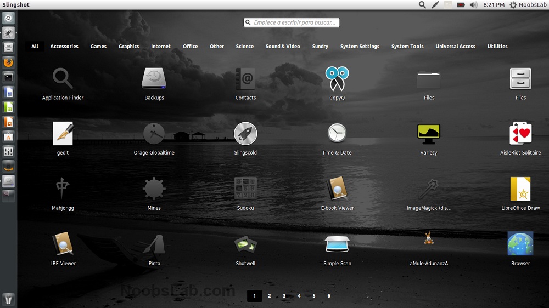Open the dark folder Files app

(429, 79)
